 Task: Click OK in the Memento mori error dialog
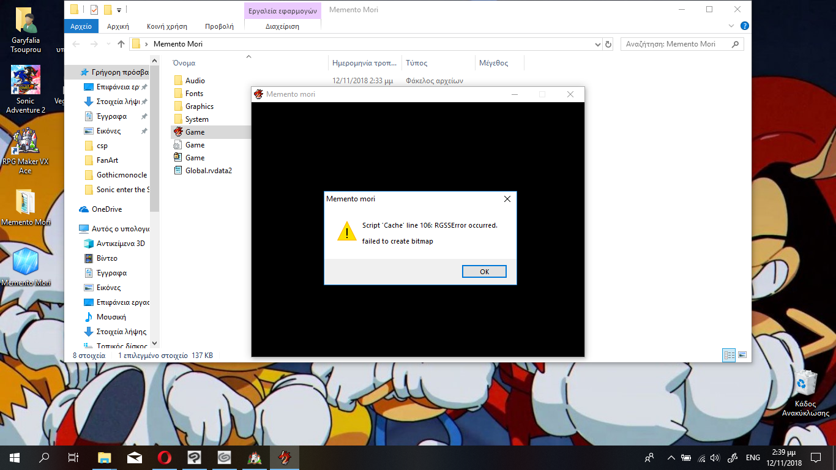point(484,272)
